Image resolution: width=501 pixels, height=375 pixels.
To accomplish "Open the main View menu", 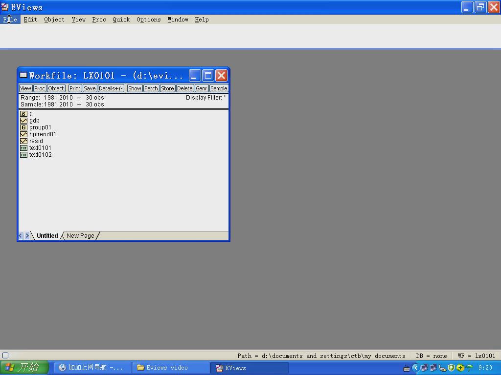I will 79,20.
